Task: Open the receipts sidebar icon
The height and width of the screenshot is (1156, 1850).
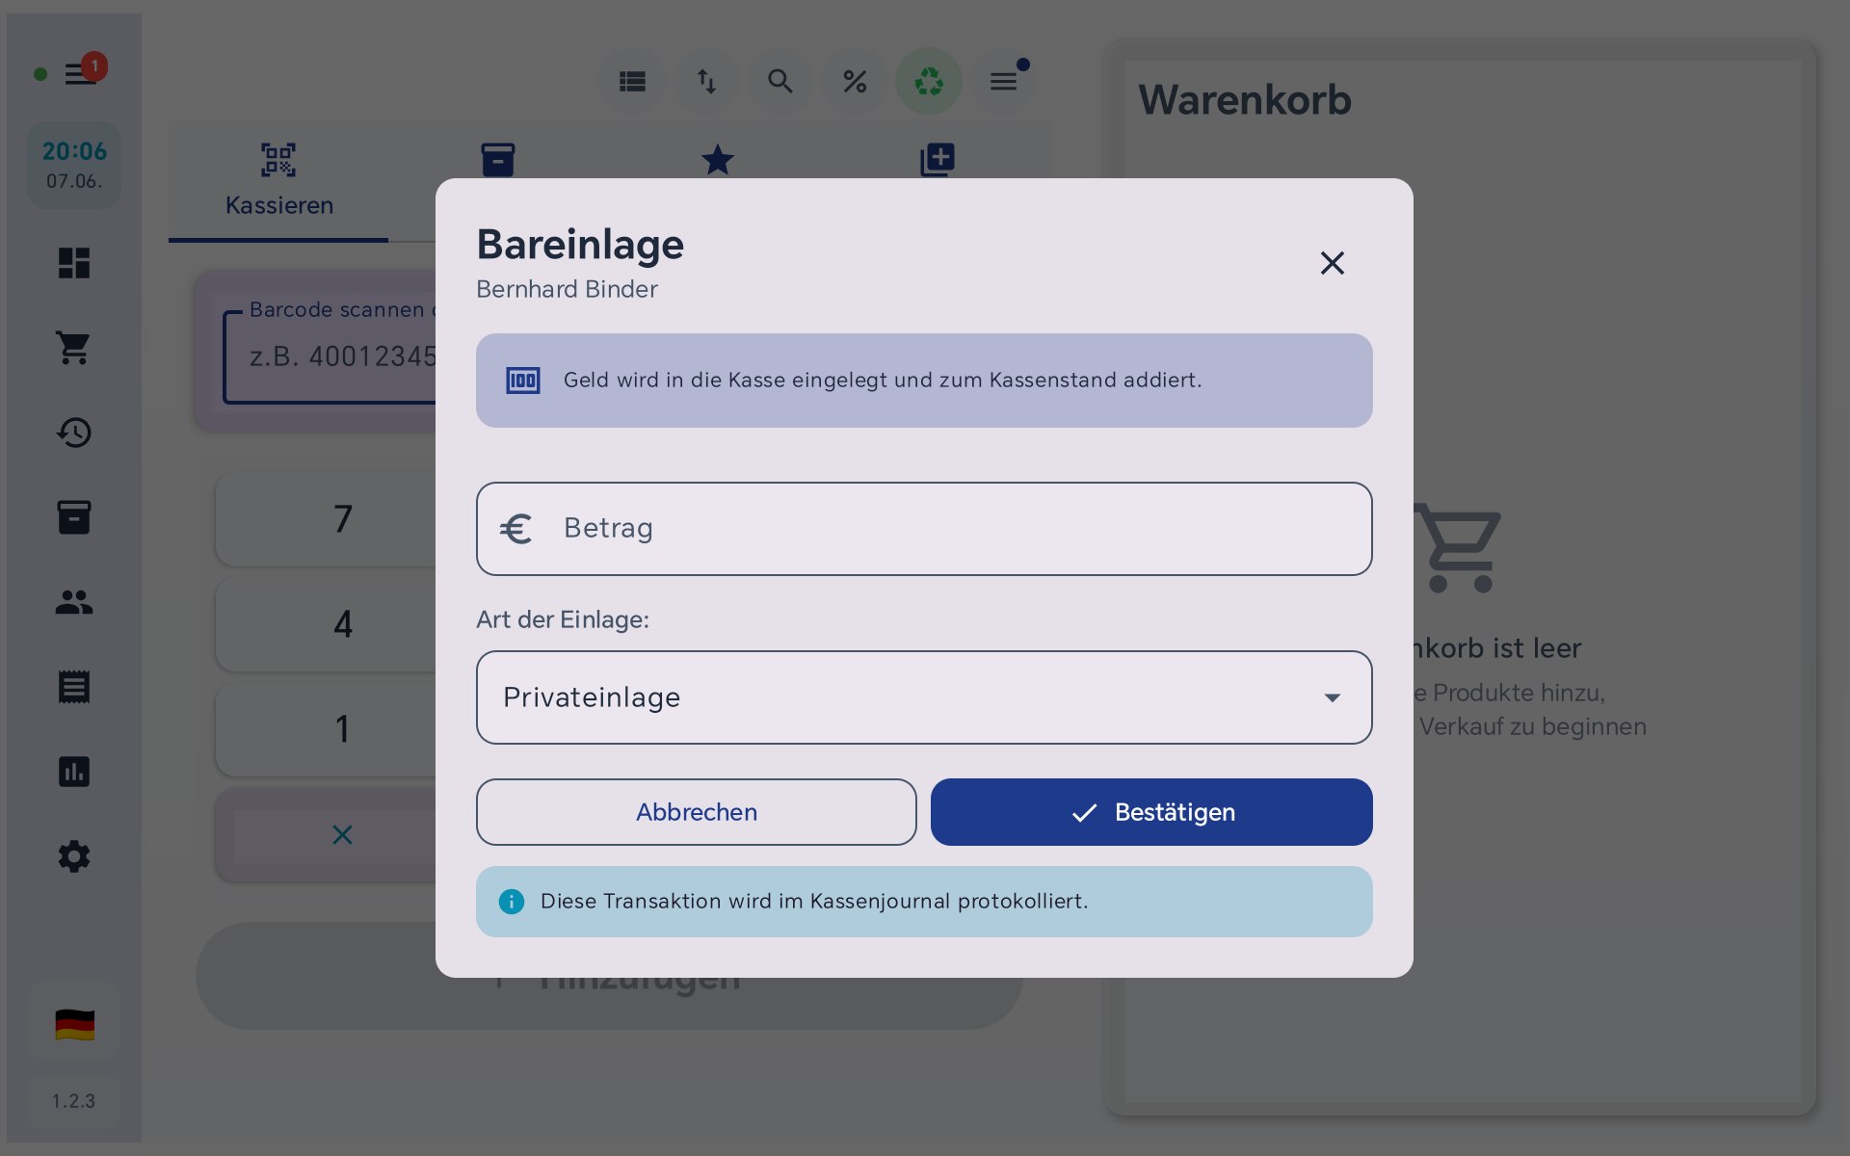Action: click(x=74, y=687)
